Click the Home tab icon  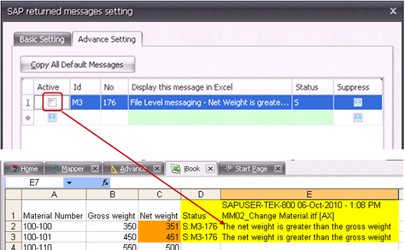[x=14, y=169]
